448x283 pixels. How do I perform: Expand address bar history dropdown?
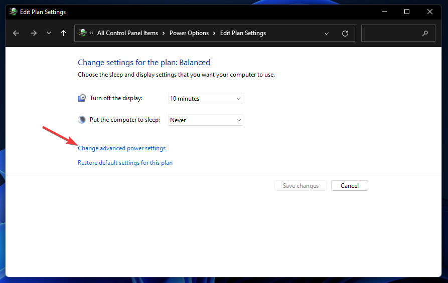[x=327, y=34]
